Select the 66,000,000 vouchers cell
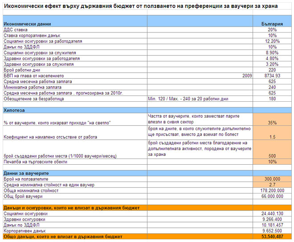294x242 pixels. (x=272, y=196)
